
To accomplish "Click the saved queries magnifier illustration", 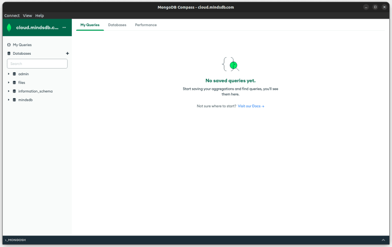I will [230, 64].
